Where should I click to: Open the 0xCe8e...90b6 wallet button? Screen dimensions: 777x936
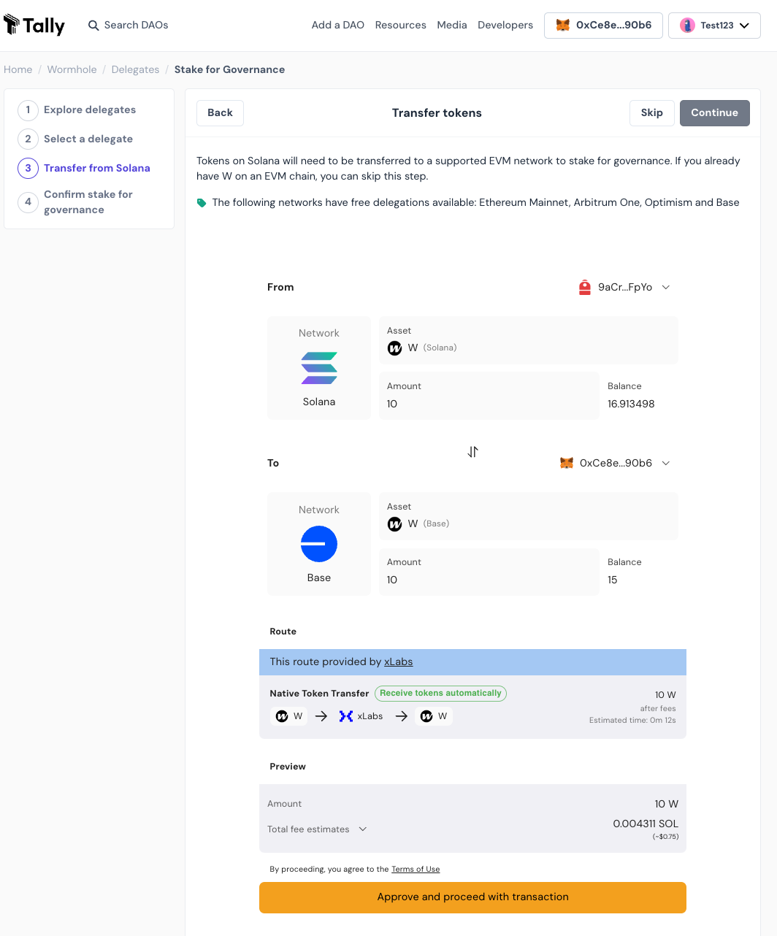tap(603, 25)
